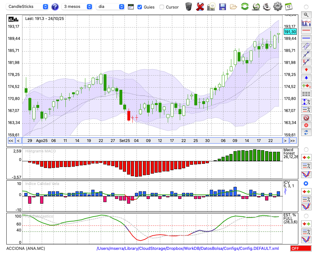Image resolution: width=316 pixels, height=253 pixels.
Task: Select main chart horizontal percent lines tool
Action: coord(306,109)
